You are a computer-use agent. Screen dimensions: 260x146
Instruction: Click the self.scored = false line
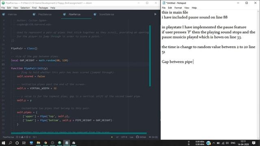tap(31, 76)
